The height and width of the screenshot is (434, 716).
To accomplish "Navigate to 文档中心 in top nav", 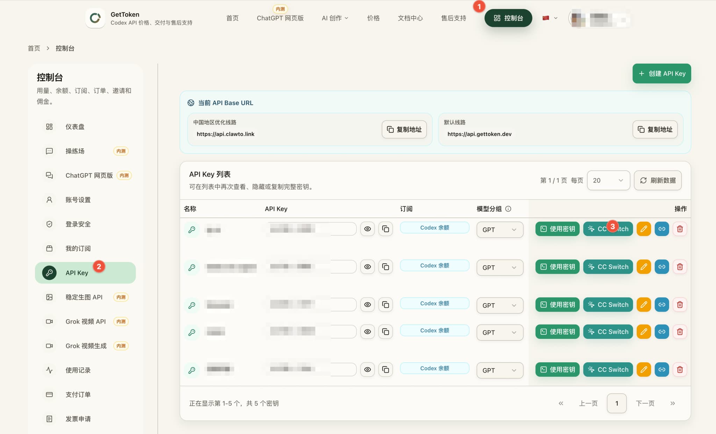I will [410, 18].
